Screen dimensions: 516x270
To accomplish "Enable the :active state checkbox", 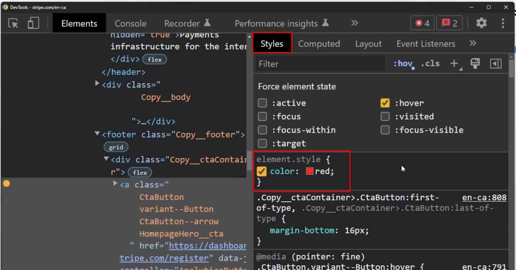I will coord(262,103).
